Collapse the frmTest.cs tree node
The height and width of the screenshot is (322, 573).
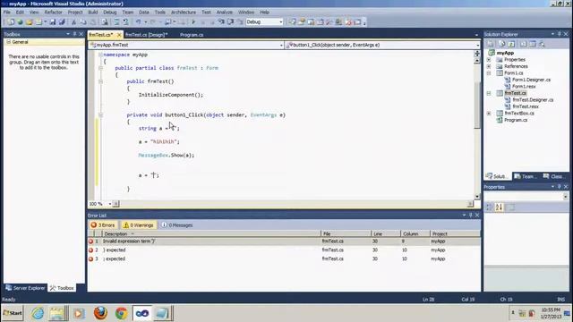pos(489,93)
